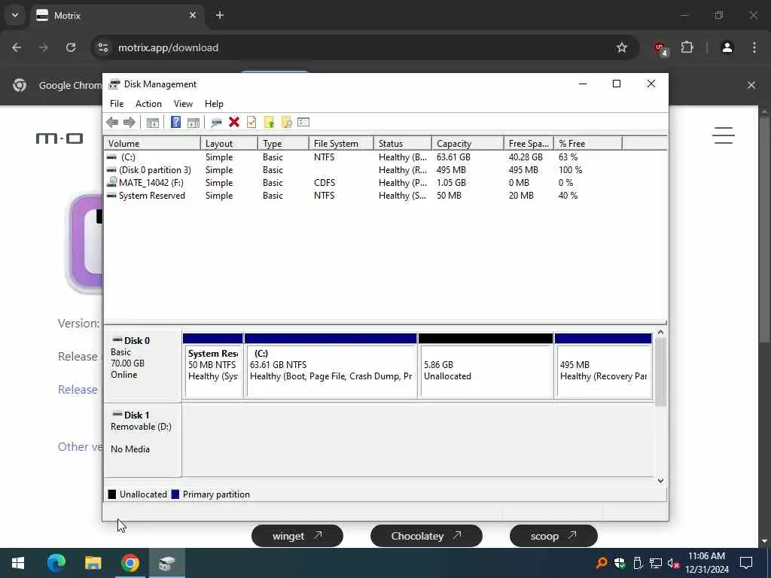This screenshot has height=578, width=771.
Task: Click the motrix.app/download address bar
Action: click(x=364, y=47)
